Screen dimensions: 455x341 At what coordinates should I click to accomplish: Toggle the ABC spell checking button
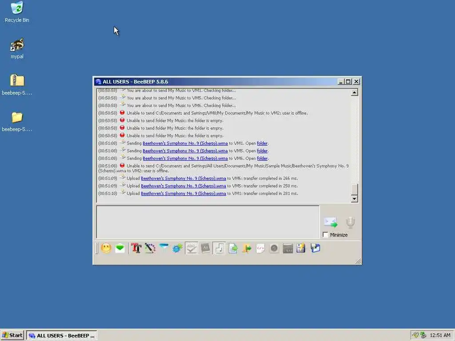pyautogui.click(x=192, y=248)
